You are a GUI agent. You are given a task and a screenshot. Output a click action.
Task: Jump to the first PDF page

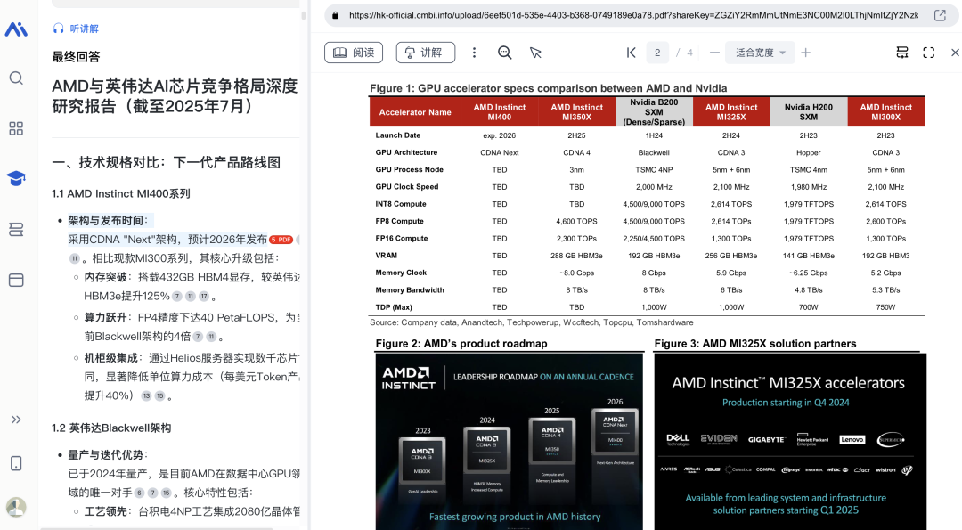[x=631, y=53]
